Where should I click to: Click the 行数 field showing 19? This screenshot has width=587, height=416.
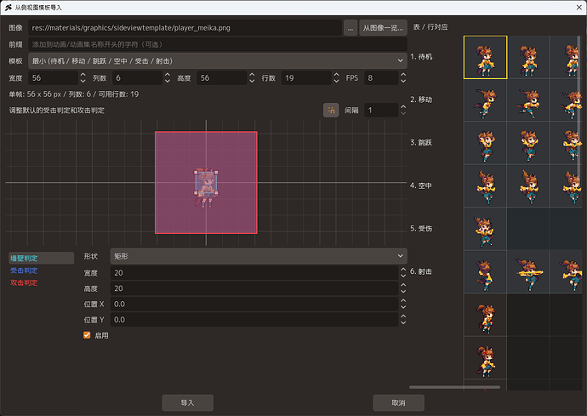[x=306, y=78]
